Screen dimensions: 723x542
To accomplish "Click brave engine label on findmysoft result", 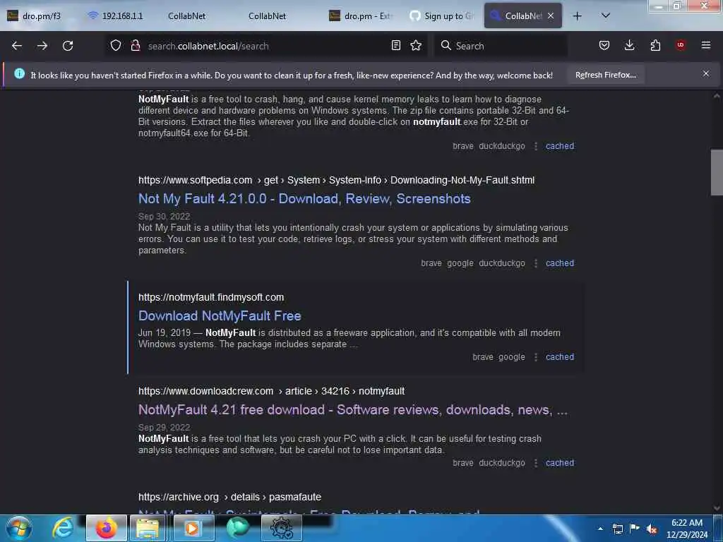I will (483, 356).
